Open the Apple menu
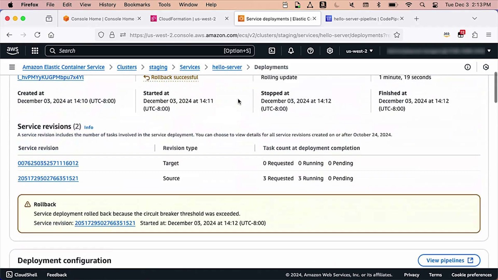Image resolution: width=498 pixels, height=280 pixels. click(x=10, y=5)
